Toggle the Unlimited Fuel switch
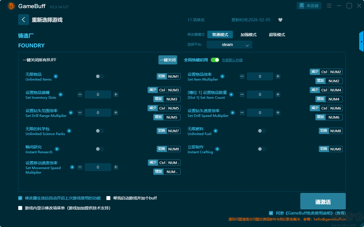This screenshot has width=364, height=227. click(262, 131)
